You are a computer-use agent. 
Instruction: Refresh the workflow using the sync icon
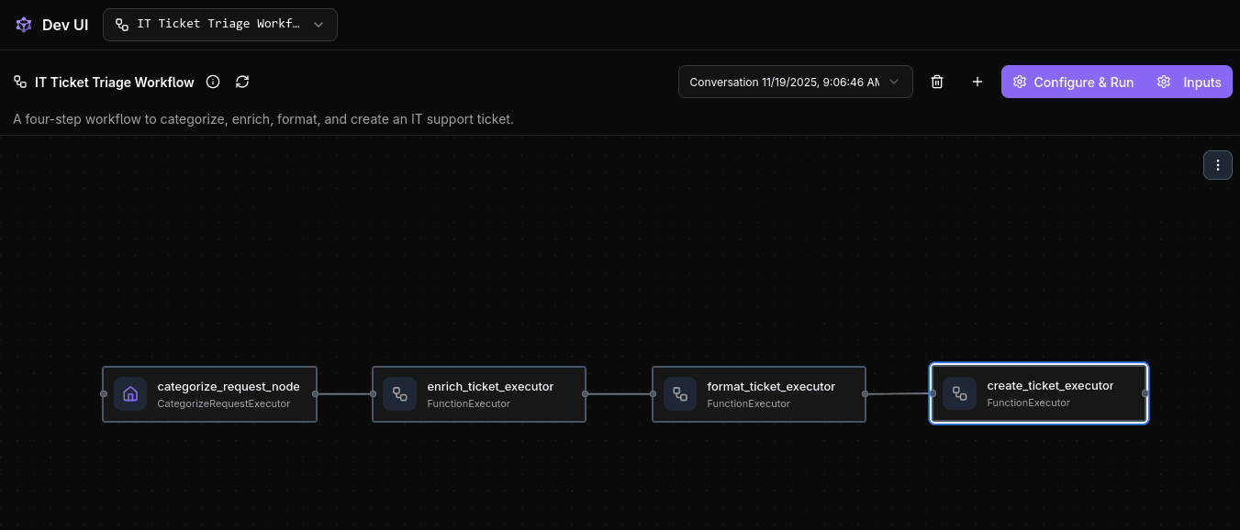point(241,82)
